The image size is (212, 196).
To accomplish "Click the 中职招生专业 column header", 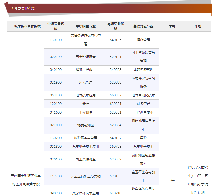I will click(85, 26).
